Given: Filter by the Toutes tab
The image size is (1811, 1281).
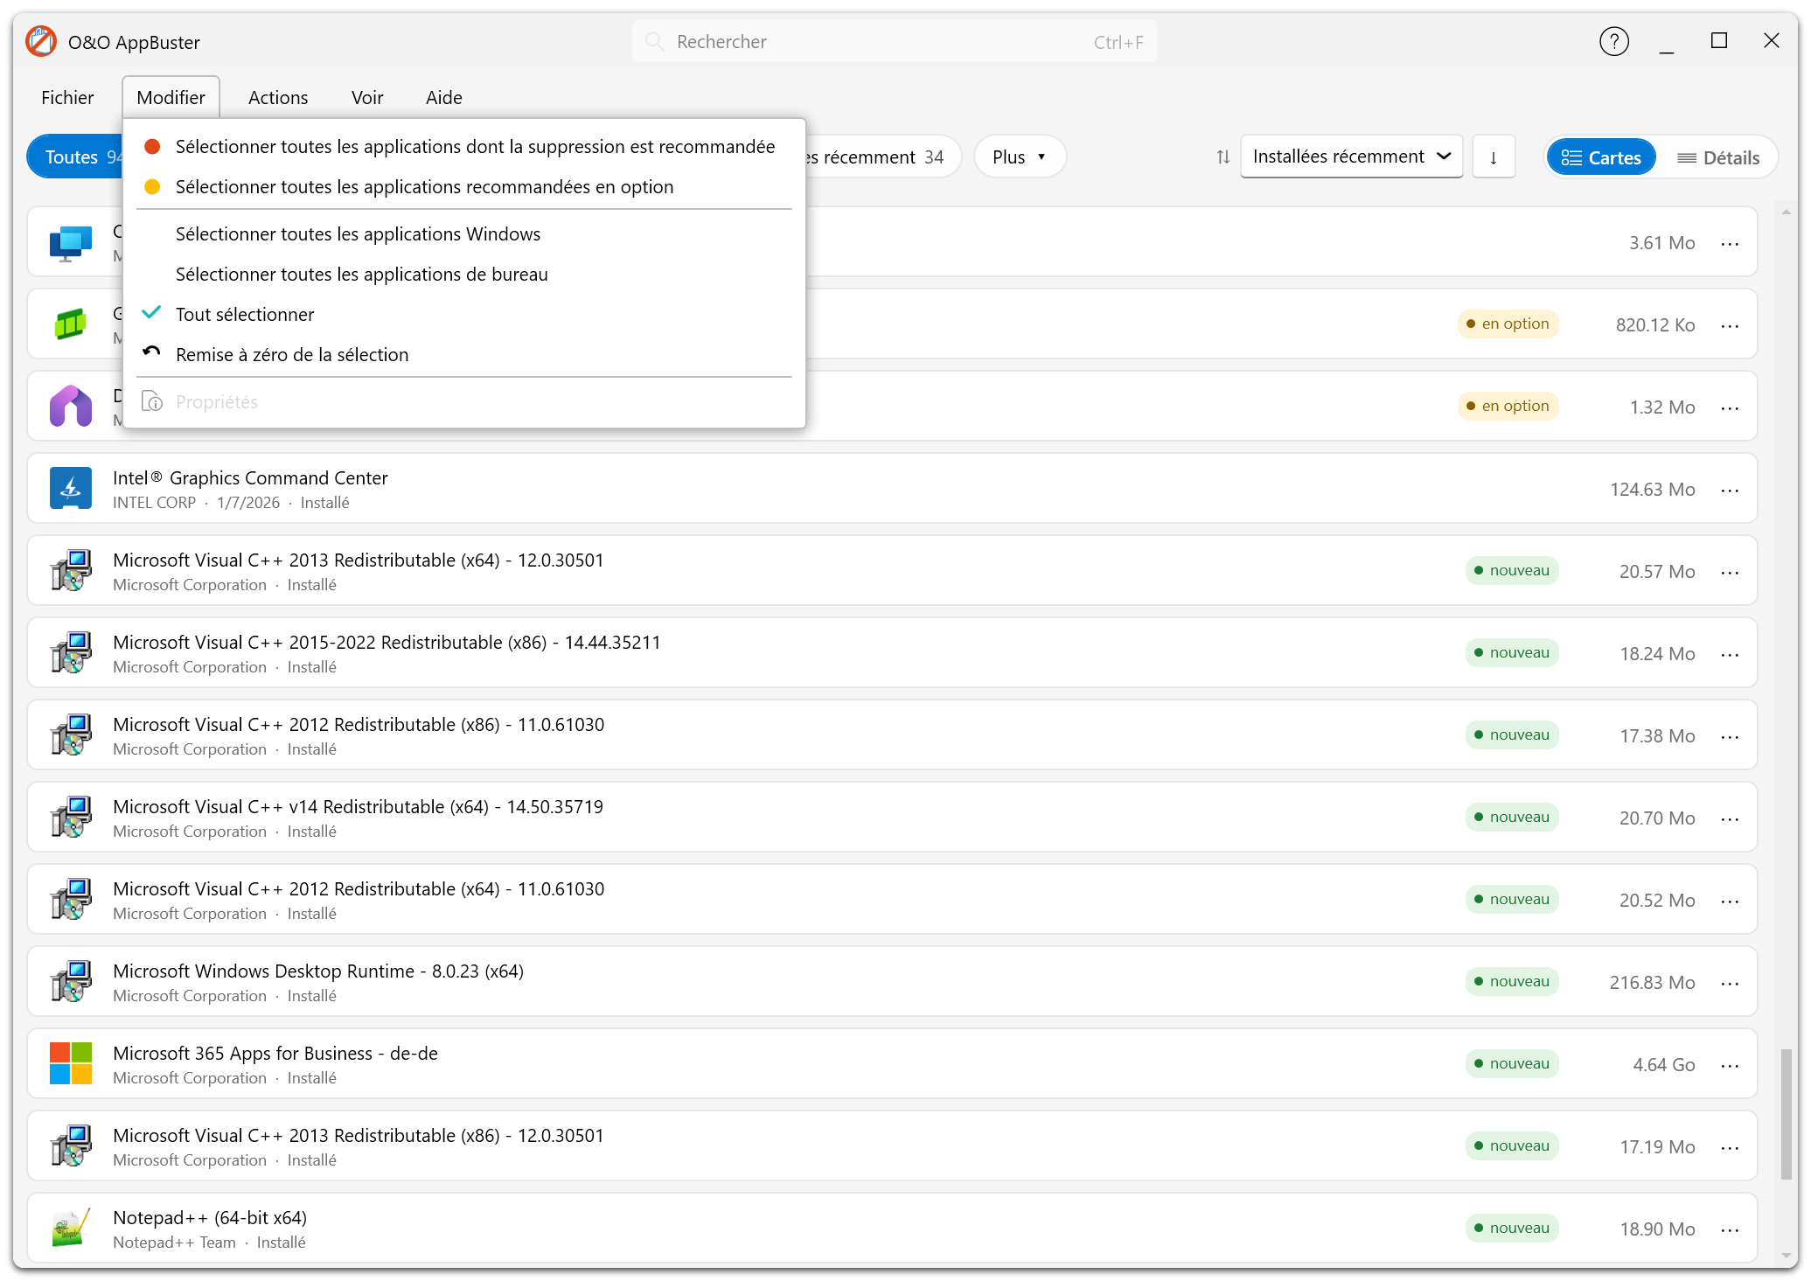Looking at the screenshot, I should coord(75,157).
